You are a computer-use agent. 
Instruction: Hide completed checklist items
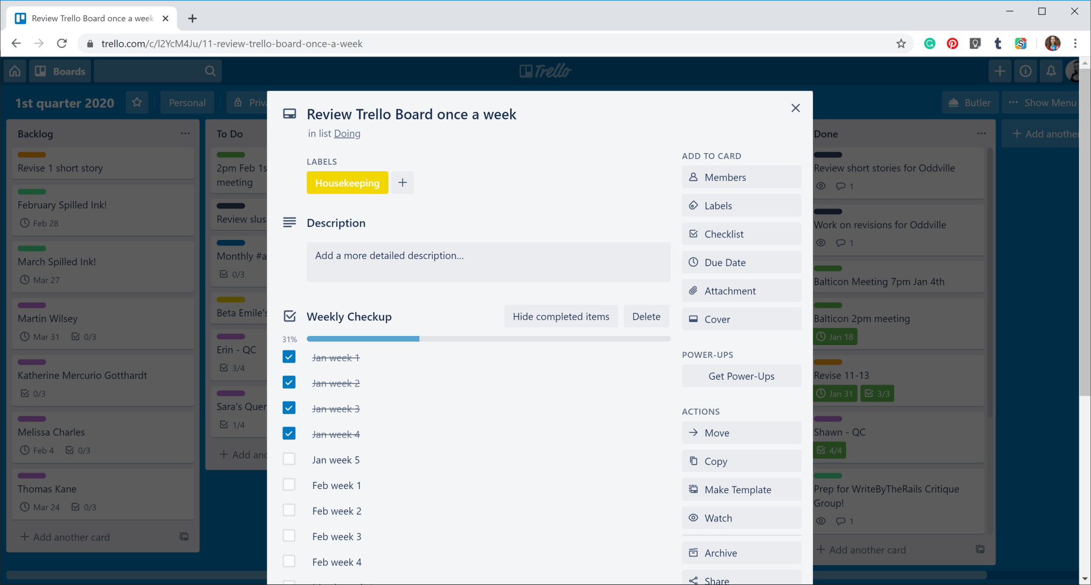(560, 316)
